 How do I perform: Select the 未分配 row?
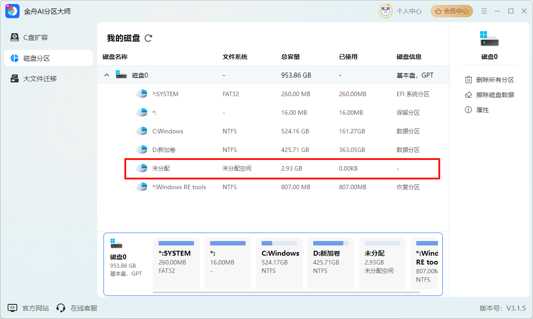[273, 168]
